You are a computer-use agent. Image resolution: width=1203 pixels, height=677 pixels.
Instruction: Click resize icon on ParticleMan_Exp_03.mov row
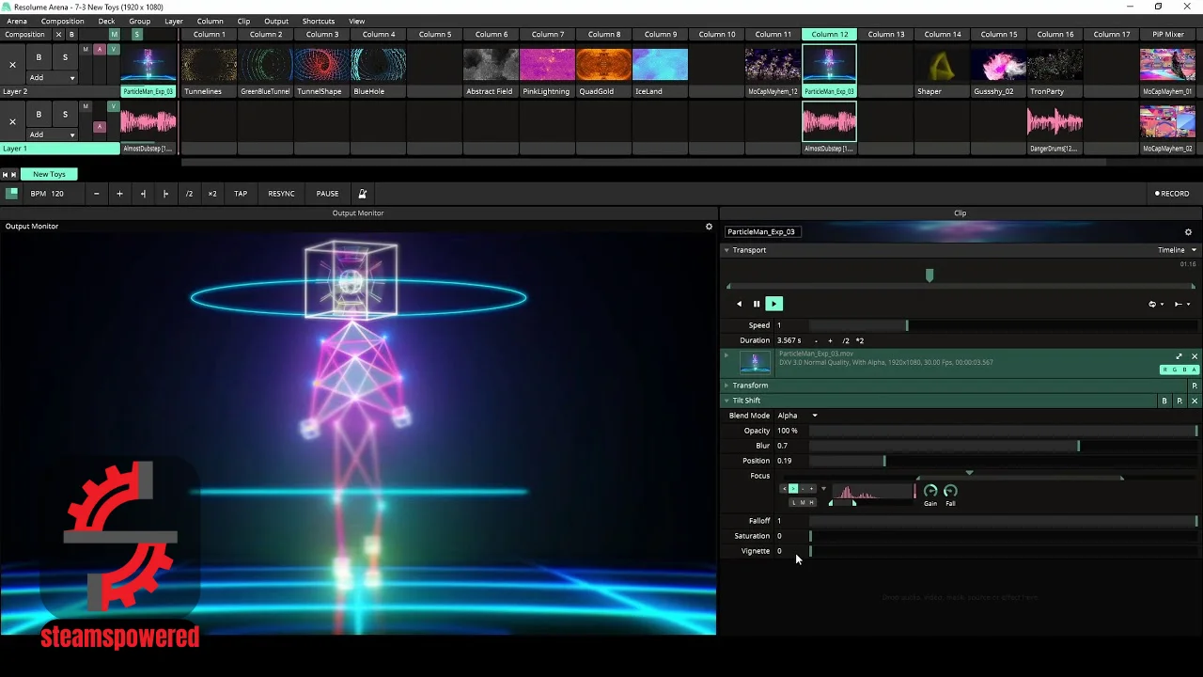(1179, 356)
